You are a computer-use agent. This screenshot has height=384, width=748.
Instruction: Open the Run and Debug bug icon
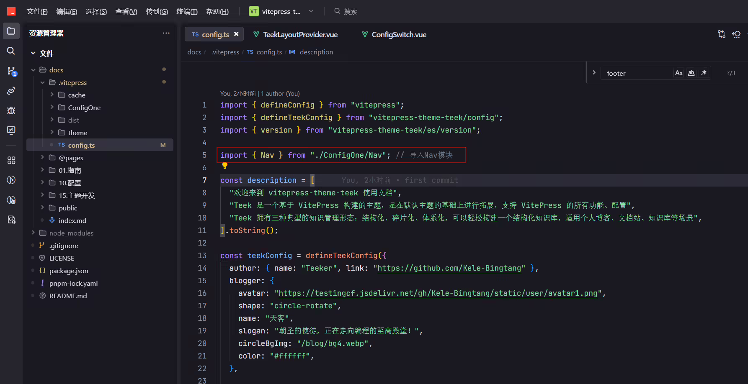pos(11,110)
